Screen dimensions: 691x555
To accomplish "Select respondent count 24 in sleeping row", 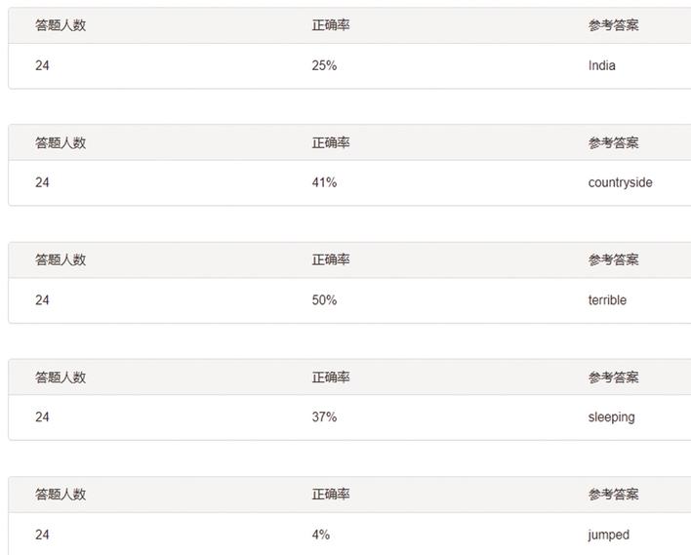I will click(42, 417).
